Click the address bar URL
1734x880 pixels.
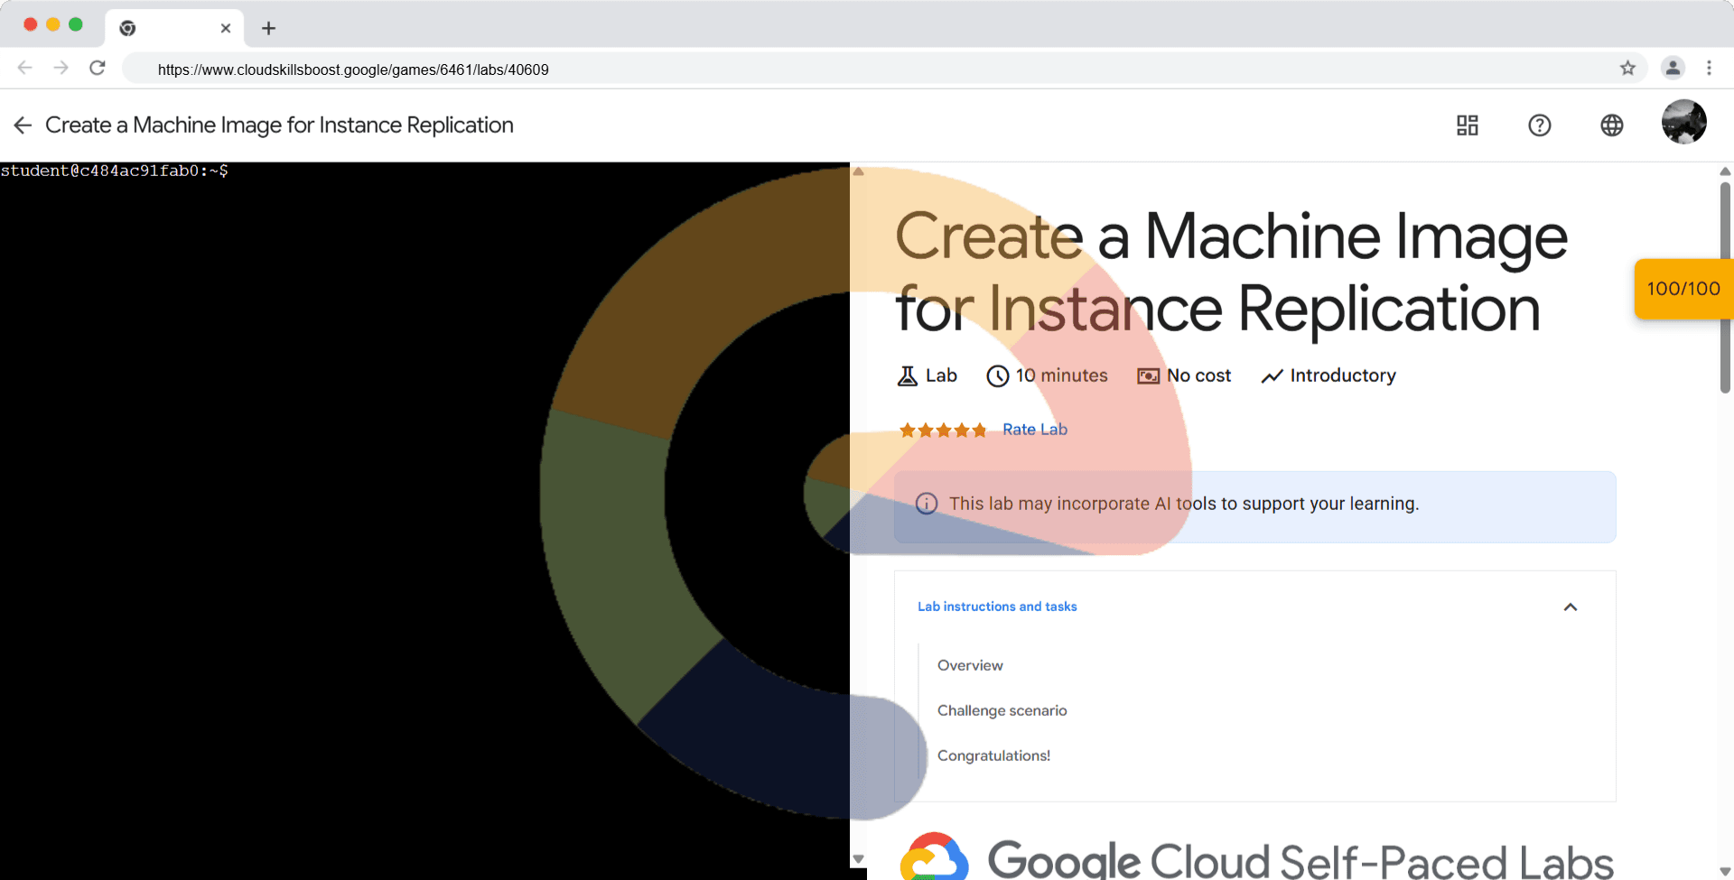(353, 69)
